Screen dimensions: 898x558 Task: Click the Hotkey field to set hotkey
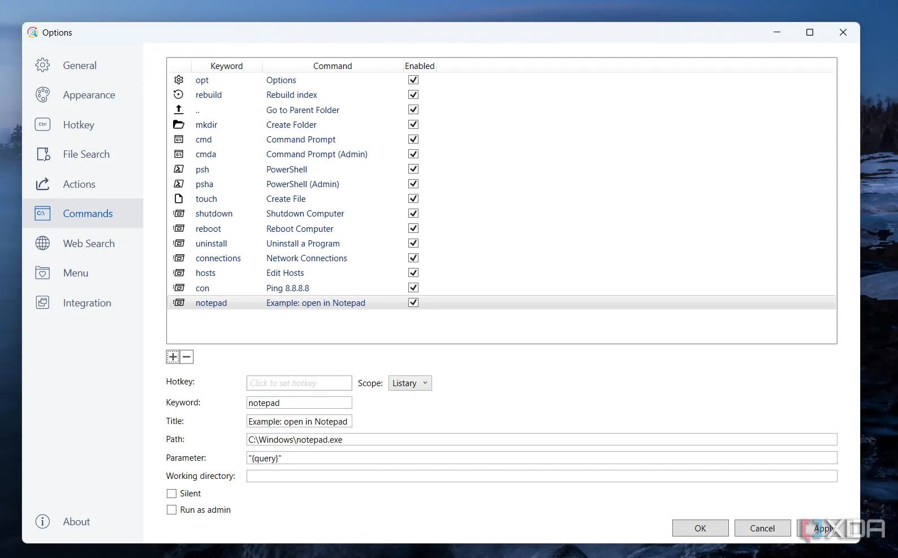pyautogui.click(x=299, y=383)
